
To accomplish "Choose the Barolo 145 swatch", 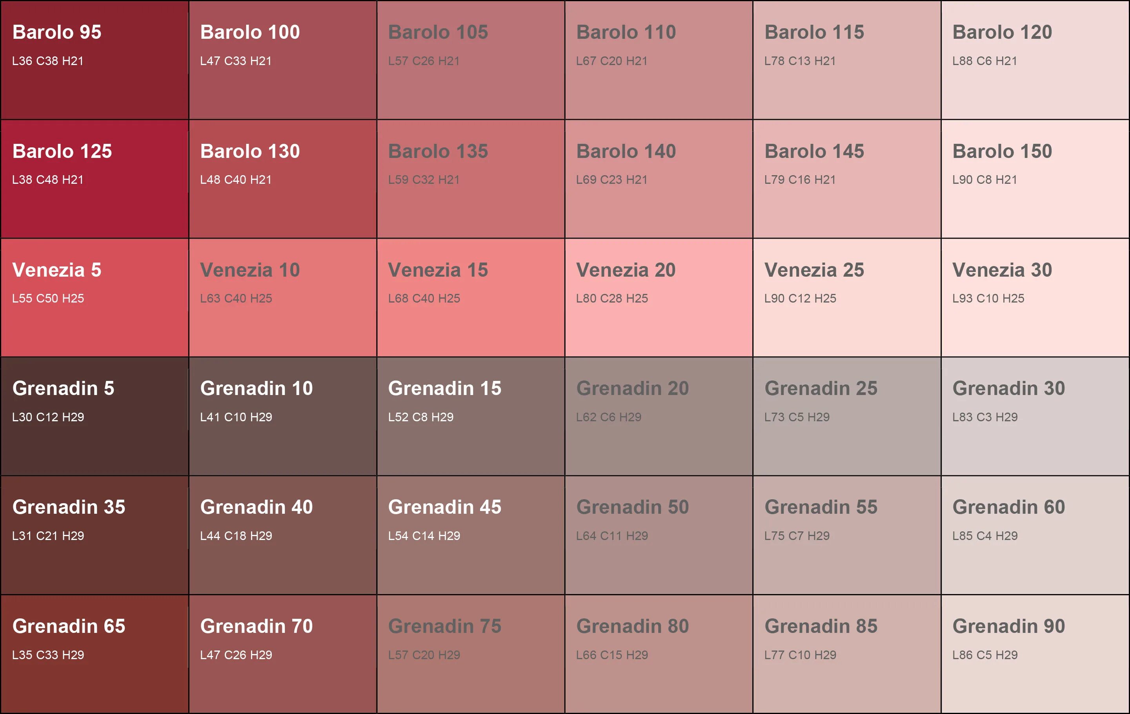I will (847, 179).
